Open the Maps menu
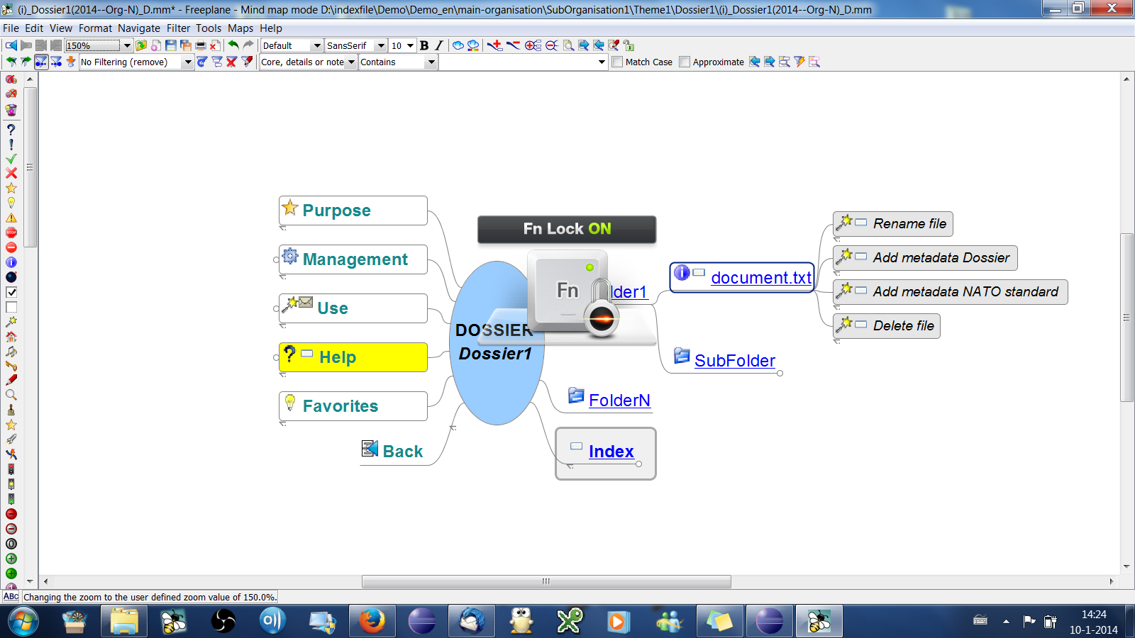This screenshot has height=638, width=1135. click(x=240, y=28)
